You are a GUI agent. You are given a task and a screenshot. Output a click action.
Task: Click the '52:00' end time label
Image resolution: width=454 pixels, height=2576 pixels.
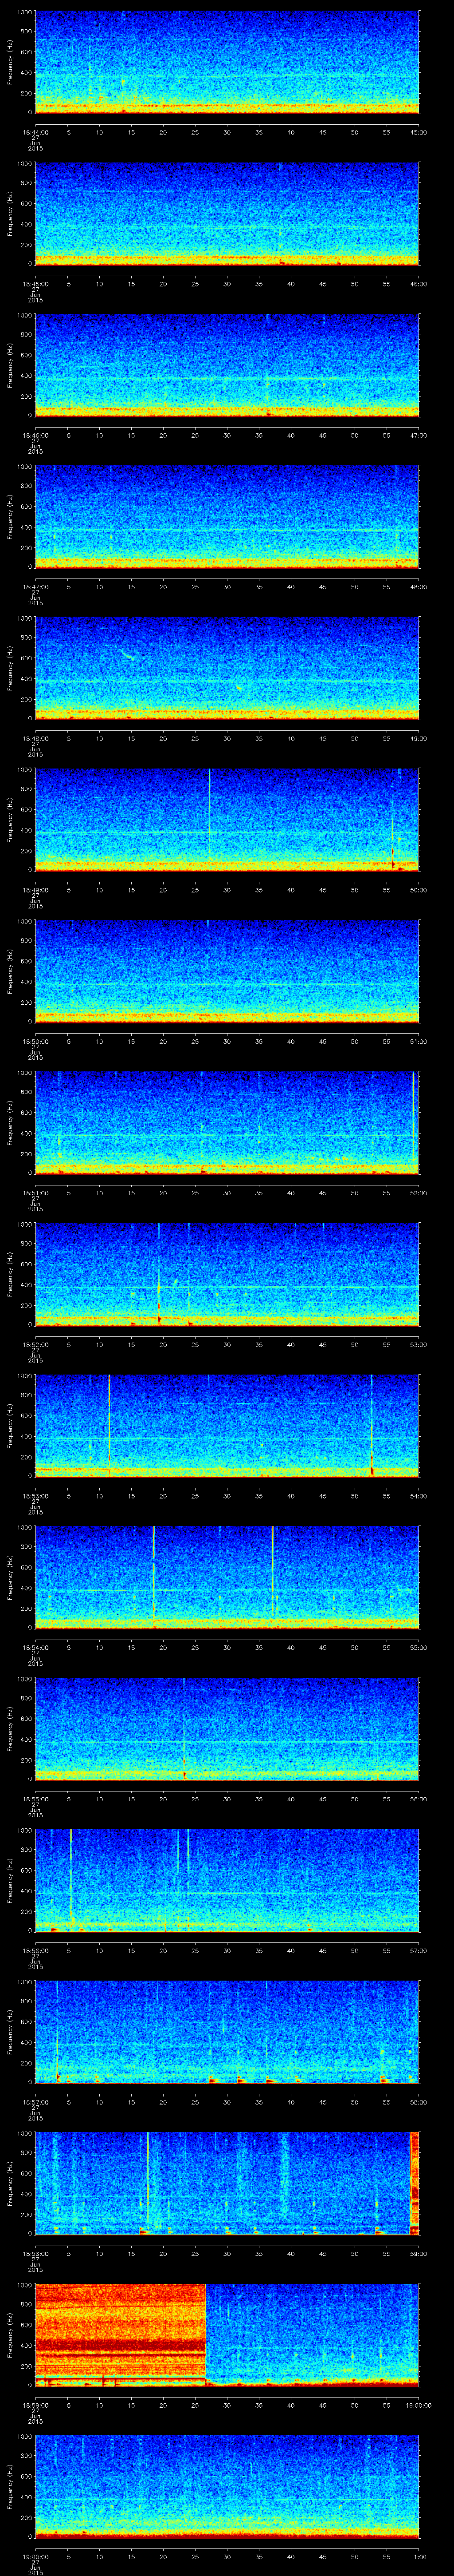419,1192
